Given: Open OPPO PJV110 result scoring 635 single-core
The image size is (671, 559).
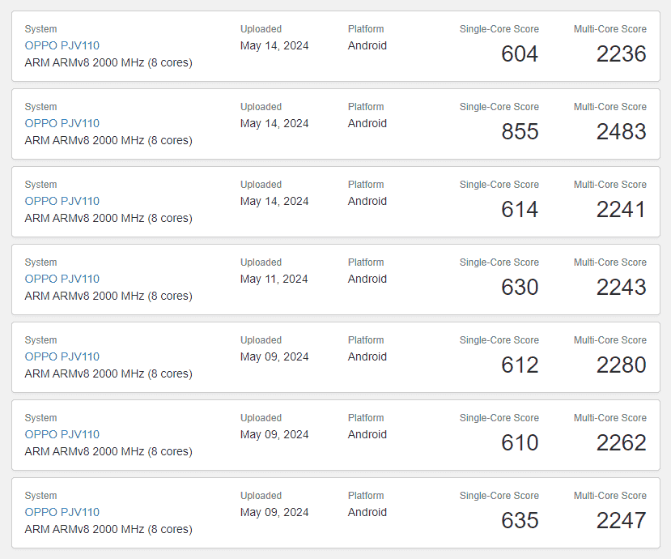Looking at the screenshot, I should [x=62, y=512].
